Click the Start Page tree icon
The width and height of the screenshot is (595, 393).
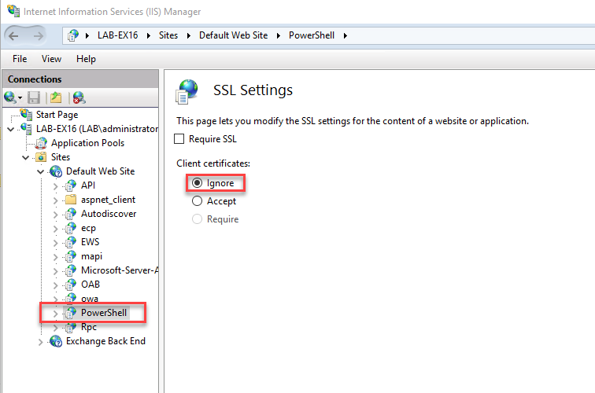click(x=27, y=114)
